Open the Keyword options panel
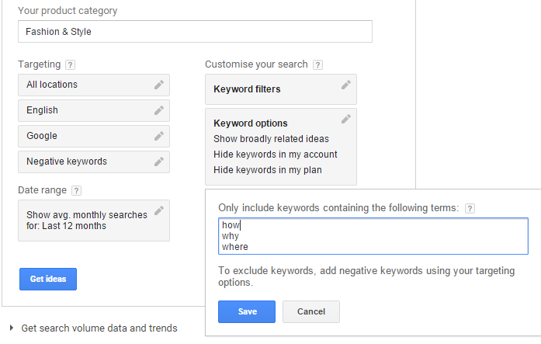 281,147
